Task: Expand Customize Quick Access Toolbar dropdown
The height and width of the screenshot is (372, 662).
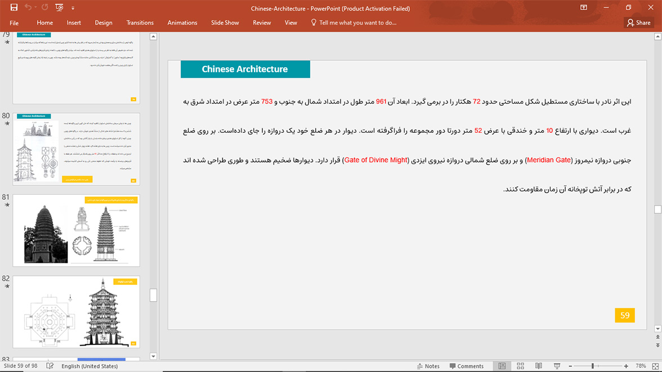Action: (x=73, y=8)
